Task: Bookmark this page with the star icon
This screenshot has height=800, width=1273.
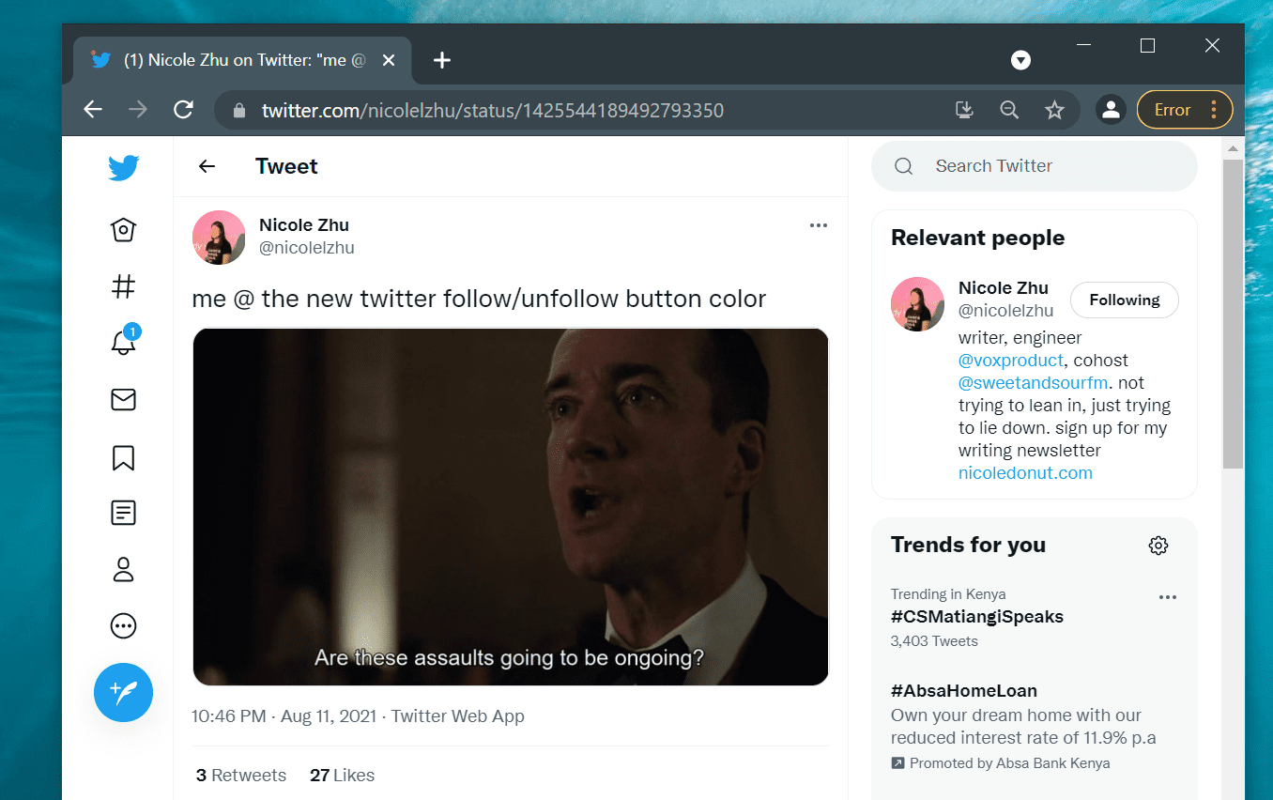Action: (1054, 110)
